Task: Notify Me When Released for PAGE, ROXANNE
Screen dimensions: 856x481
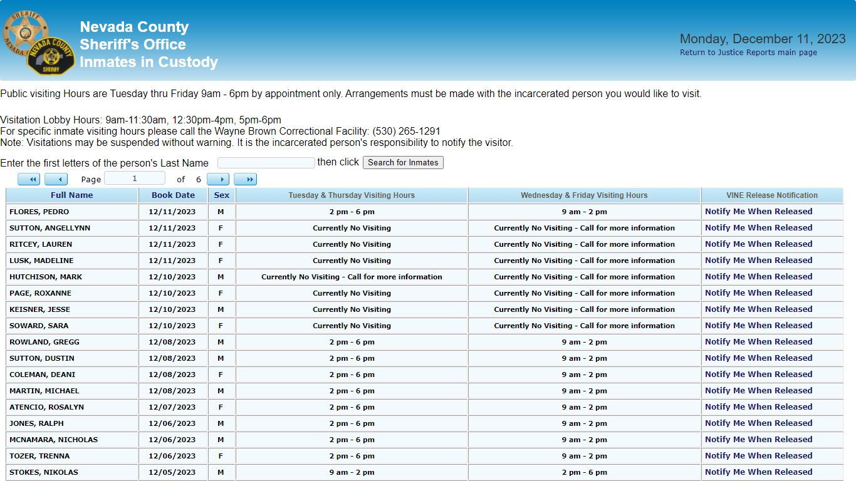Action: click(x=758, y=293)
